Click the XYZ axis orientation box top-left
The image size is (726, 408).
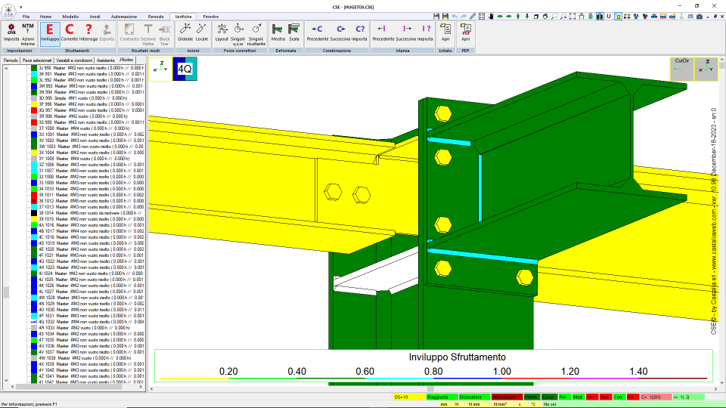(160, 69)
